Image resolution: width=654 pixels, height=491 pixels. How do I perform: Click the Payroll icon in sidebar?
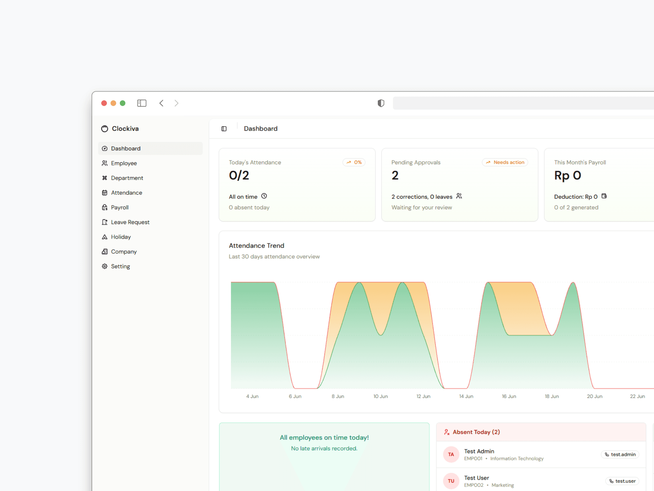(x=105, y=207)
